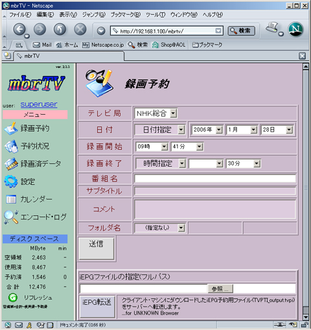Click the superuser link

pyautogui.click(x=39, y=104)
